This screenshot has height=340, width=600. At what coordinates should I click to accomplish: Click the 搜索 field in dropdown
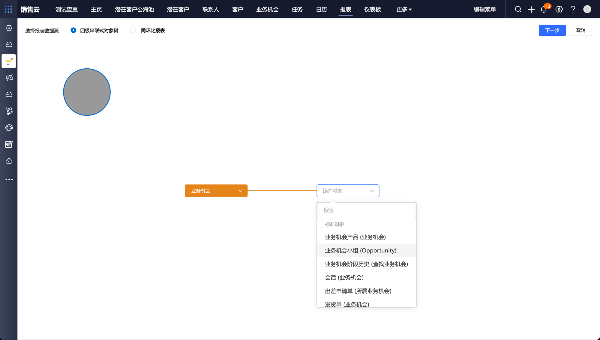point(366,210)
